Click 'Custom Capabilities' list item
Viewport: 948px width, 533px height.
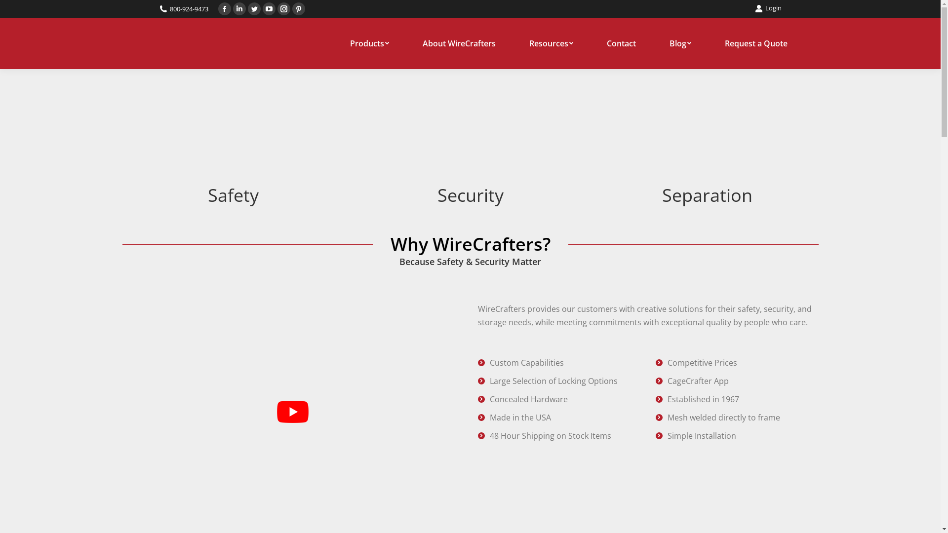click(526, 363)
